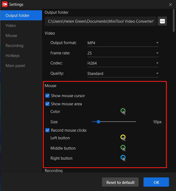Click the Mouse section heading
This screenshot has width=176, height=191.
click(x=50, y=86)
